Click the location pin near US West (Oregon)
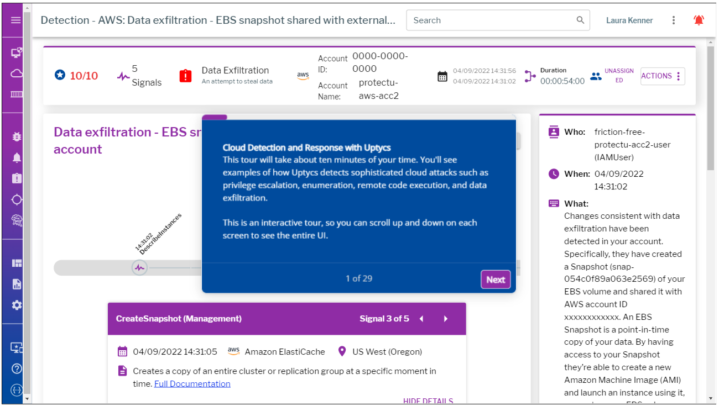Screen dimensions: 719x406 (x=342, y=351)
